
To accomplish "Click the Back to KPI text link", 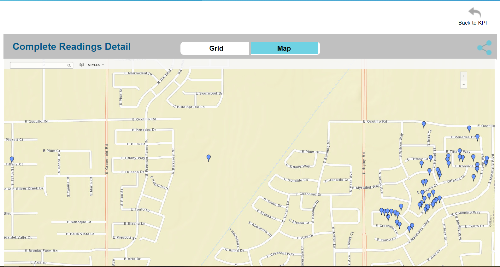I will (472, 23).
